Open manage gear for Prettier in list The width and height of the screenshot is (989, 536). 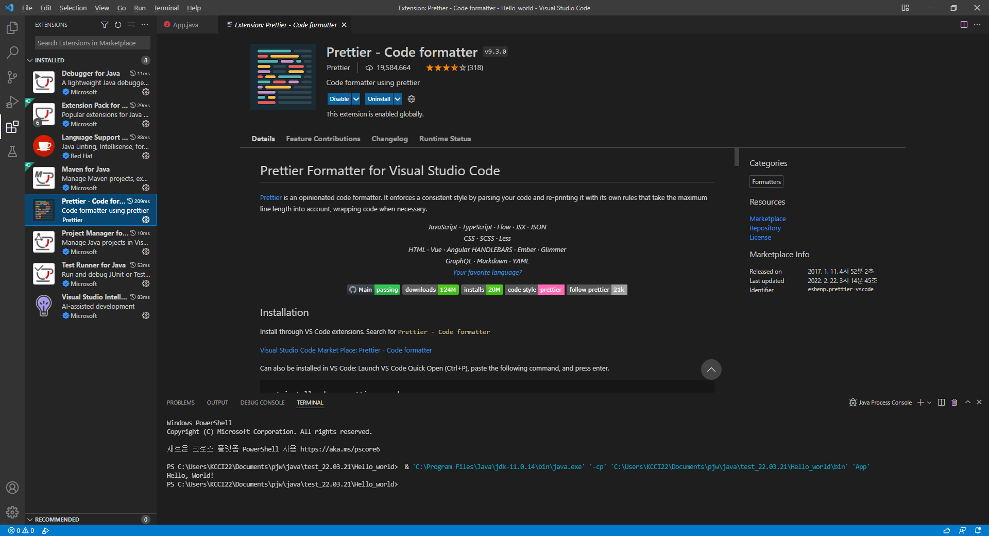[x=146, y=220]
